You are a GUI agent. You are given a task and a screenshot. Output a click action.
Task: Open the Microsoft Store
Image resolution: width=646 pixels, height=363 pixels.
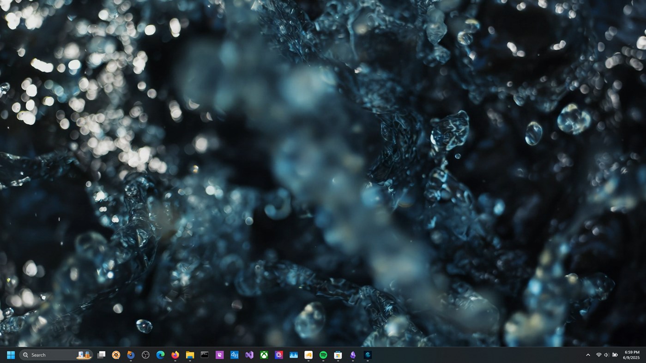(x=337, y=355)
